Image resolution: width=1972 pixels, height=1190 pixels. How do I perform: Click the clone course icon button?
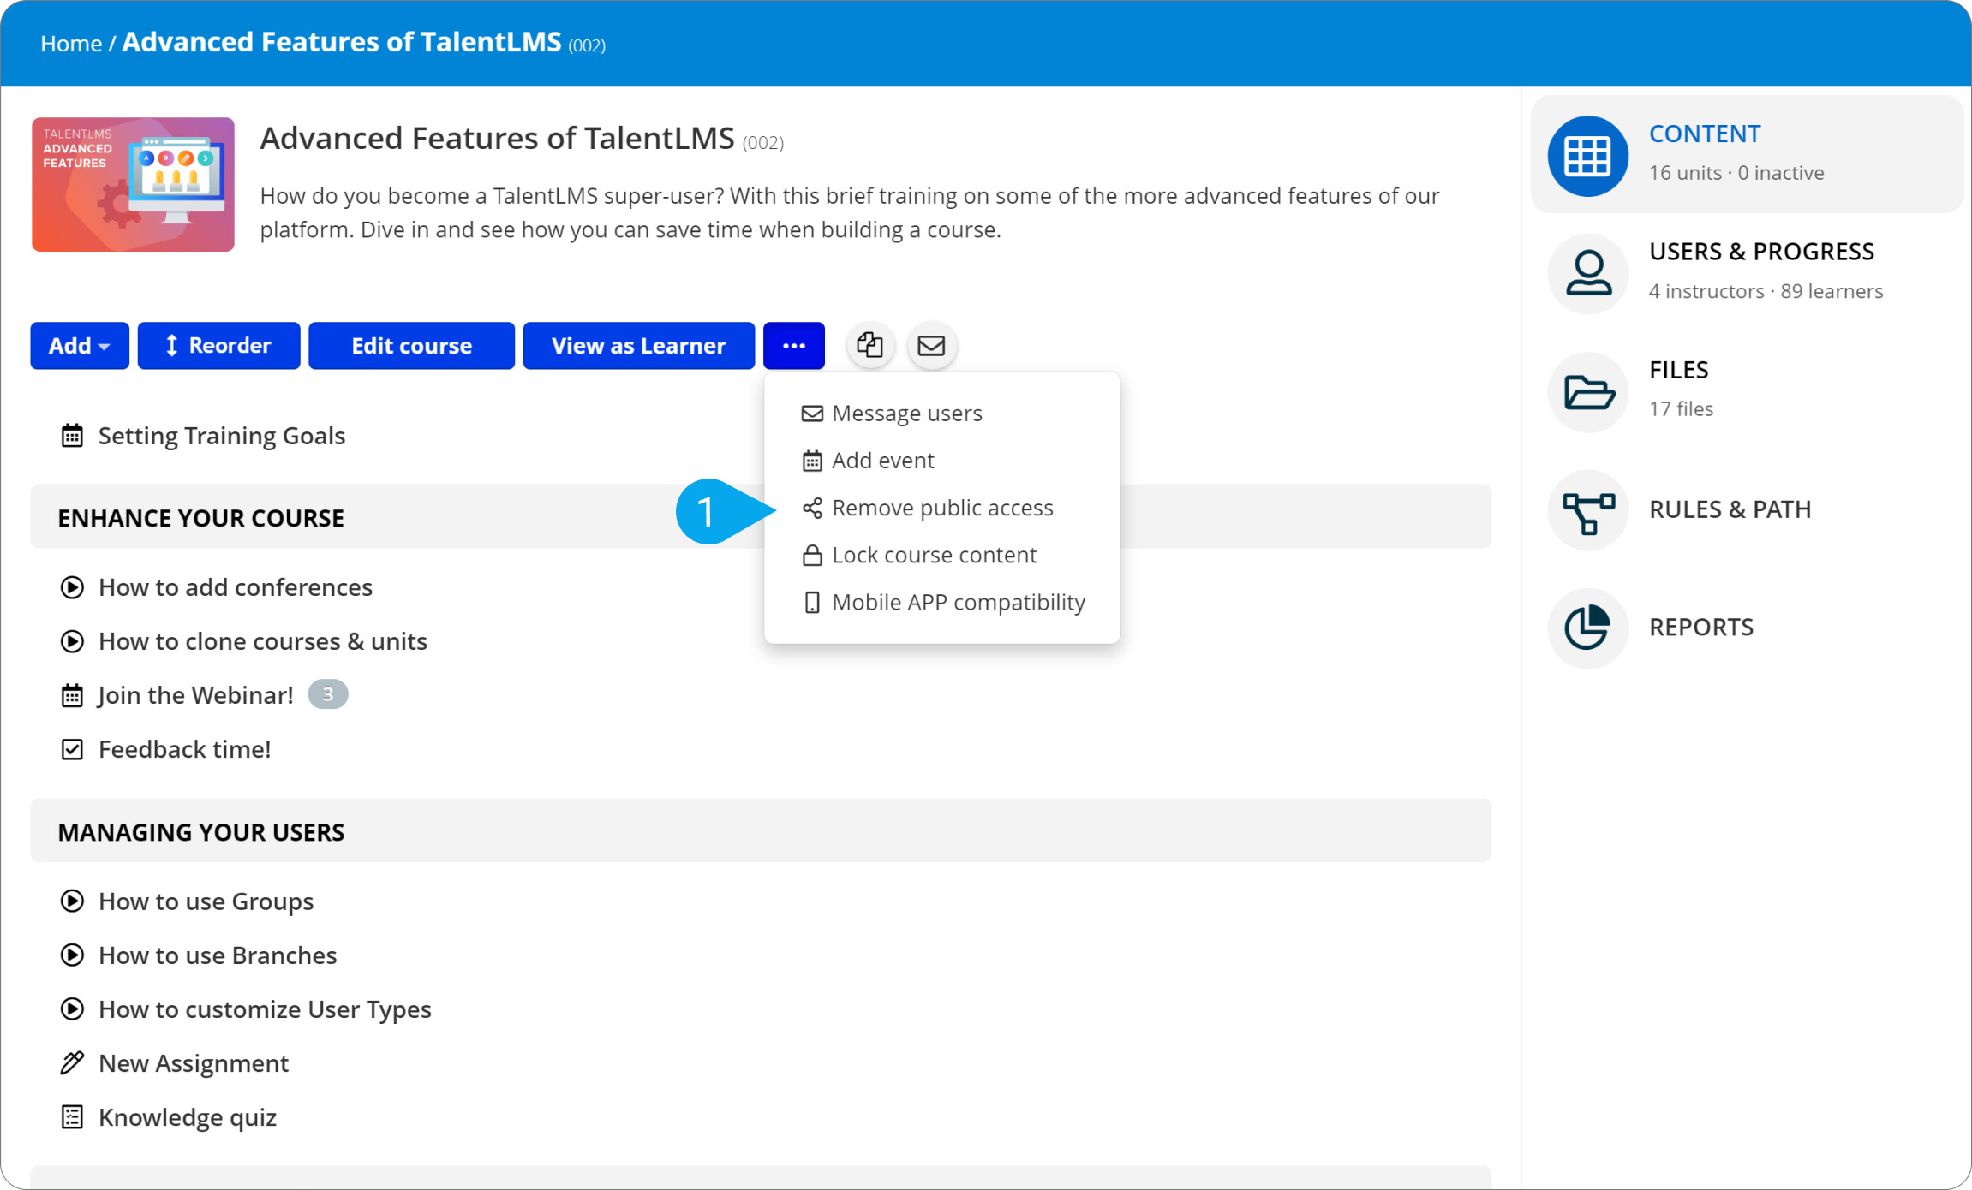tap(869, 345)
